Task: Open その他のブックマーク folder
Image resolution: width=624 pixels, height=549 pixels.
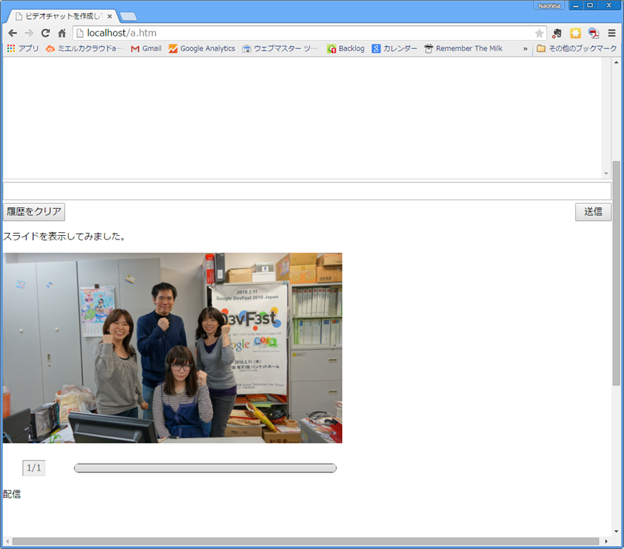Action: point(577,49)
